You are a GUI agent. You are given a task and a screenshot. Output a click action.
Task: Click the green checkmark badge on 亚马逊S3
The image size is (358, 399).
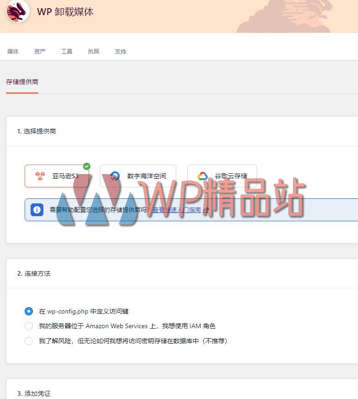87,166
